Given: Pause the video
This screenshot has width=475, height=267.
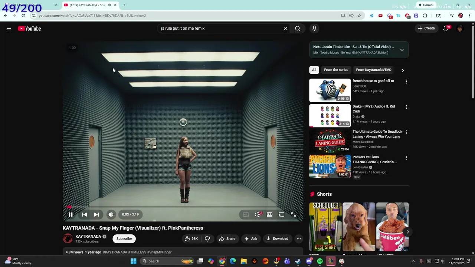Looking at the screenshot, I should pyautogui.click(x=71, y=214).
